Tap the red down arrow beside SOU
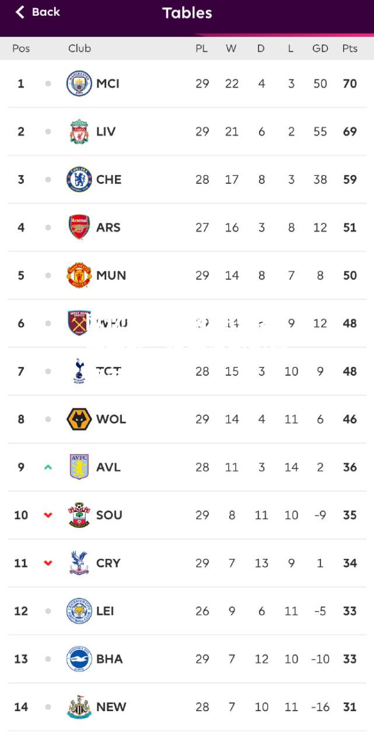 click(48, 515)
